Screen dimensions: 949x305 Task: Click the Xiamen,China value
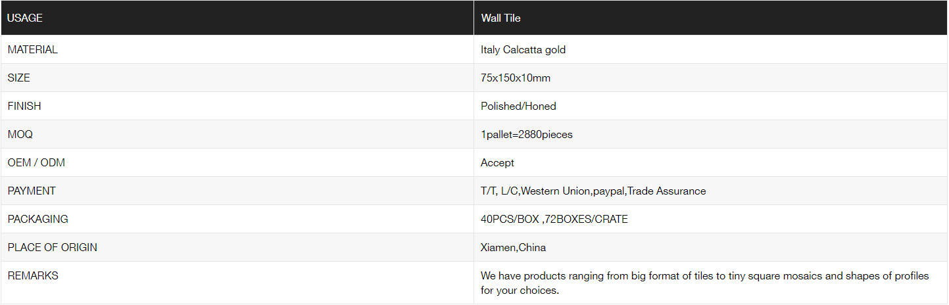(x=513, y=247)
